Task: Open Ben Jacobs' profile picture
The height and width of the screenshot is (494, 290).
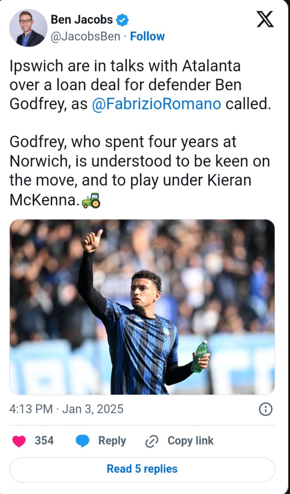Action: (x=28, y=28)
